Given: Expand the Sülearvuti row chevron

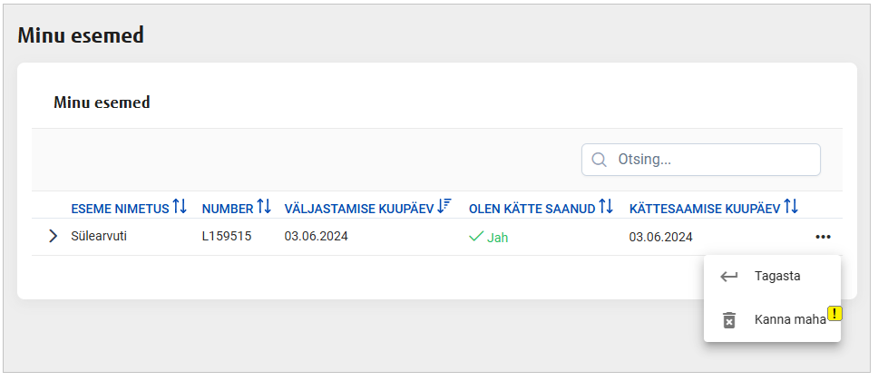Looking at the screenshot, I should pos(52,237).
